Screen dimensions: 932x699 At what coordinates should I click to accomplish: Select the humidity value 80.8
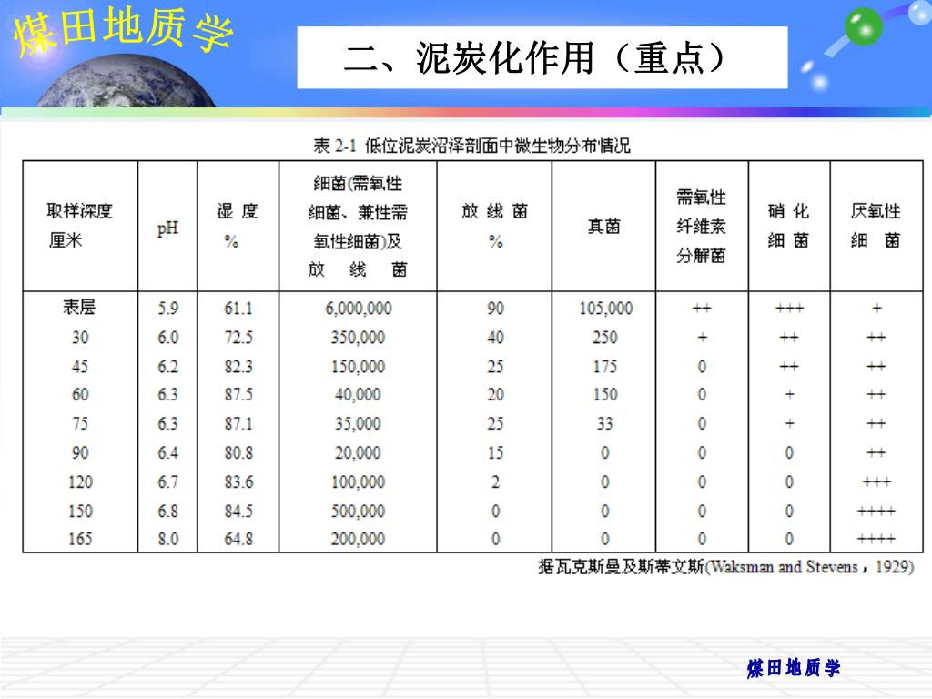pyautogui.click(x=238, y=453)
